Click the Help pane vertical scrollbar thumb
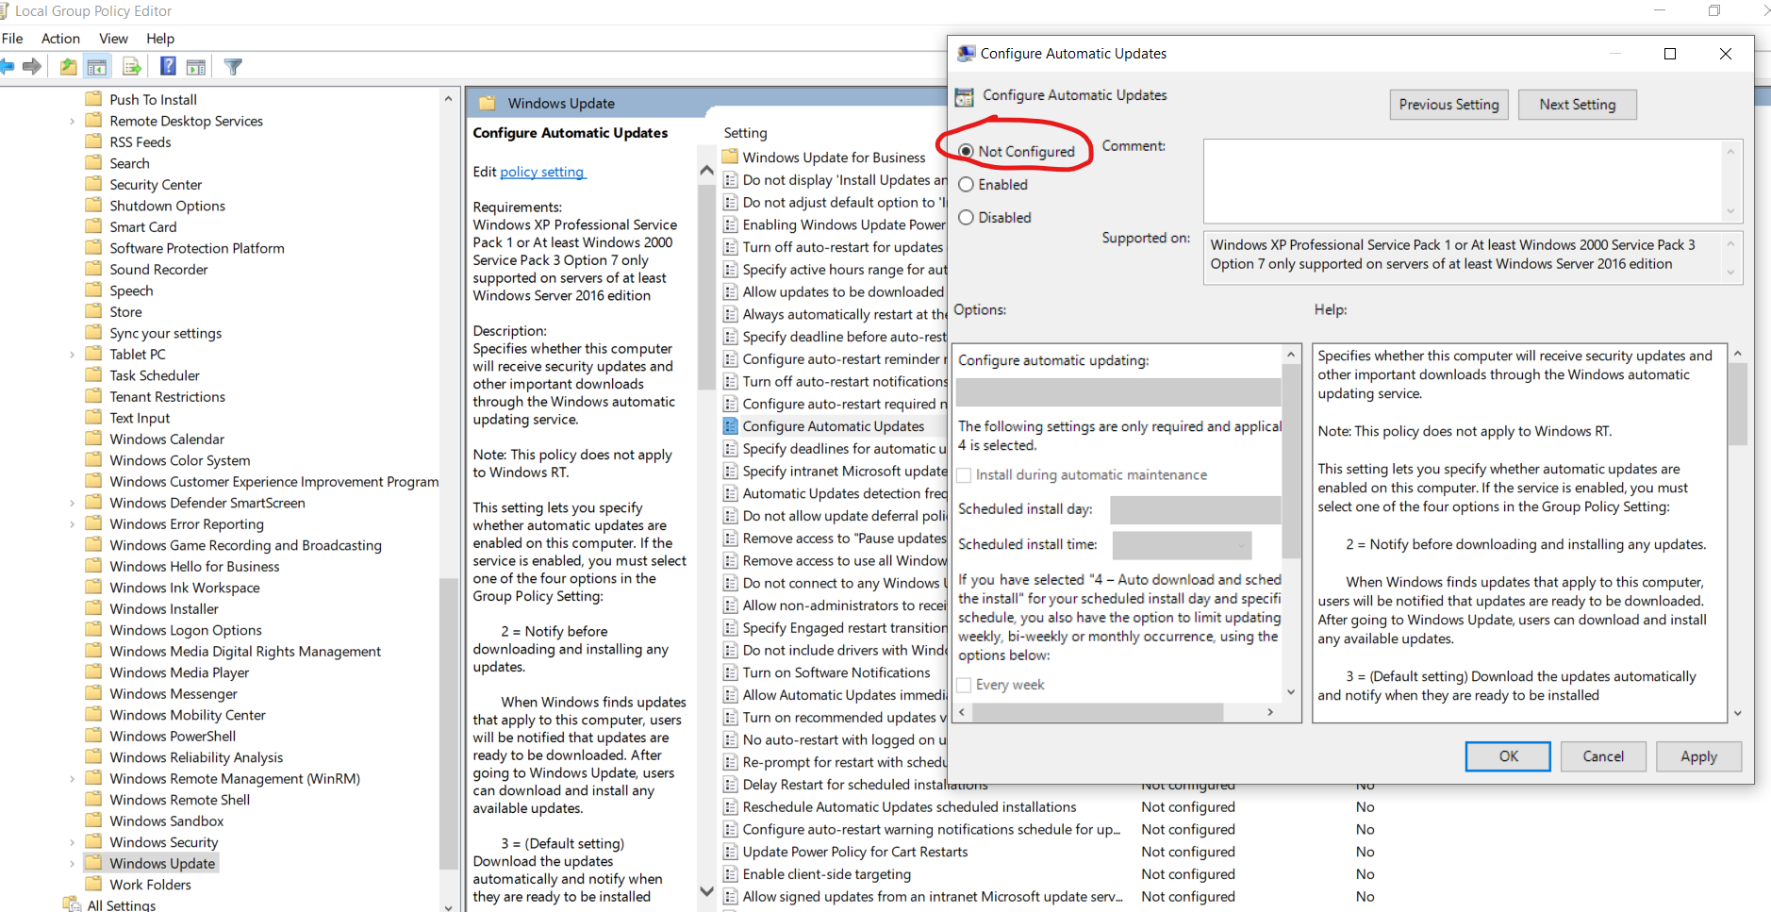Screen dimensions: 1771x912 [1737, 404]
